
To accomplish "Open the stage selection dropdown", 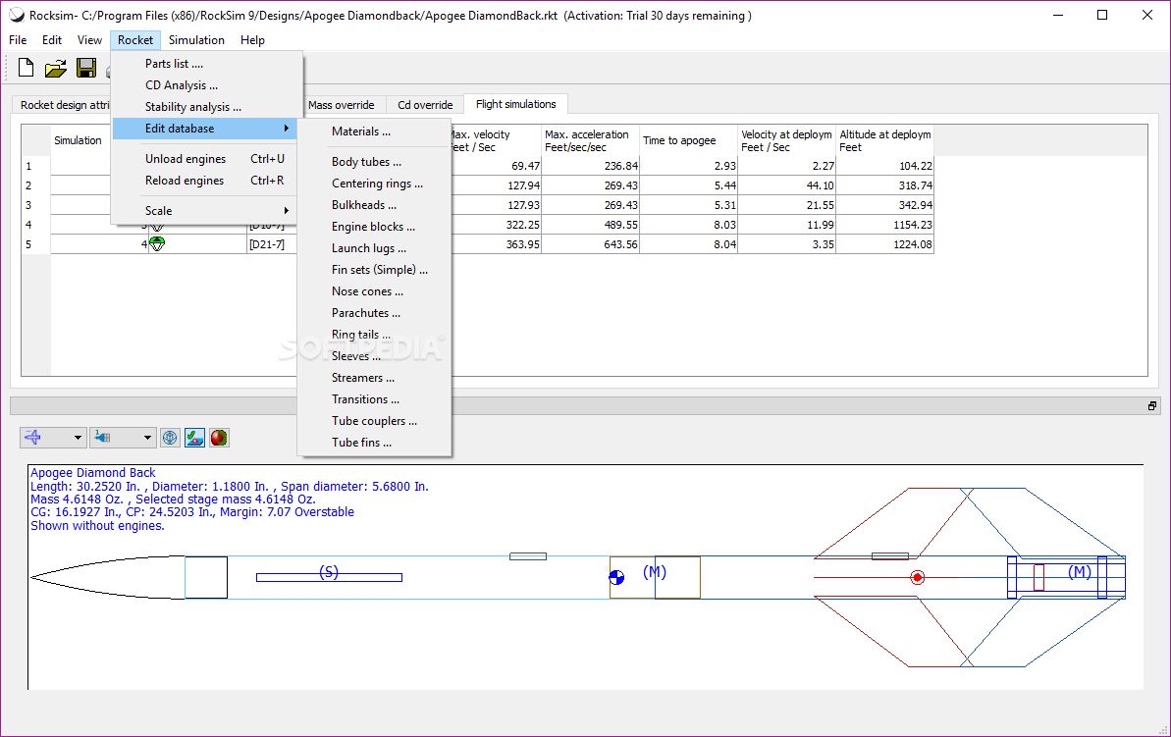I will pos(123,438).
